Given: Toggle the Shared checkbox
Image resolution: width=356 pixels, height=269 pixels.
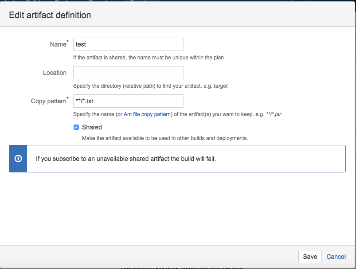Looking at the screenshot, I should (x=76, y=127).
